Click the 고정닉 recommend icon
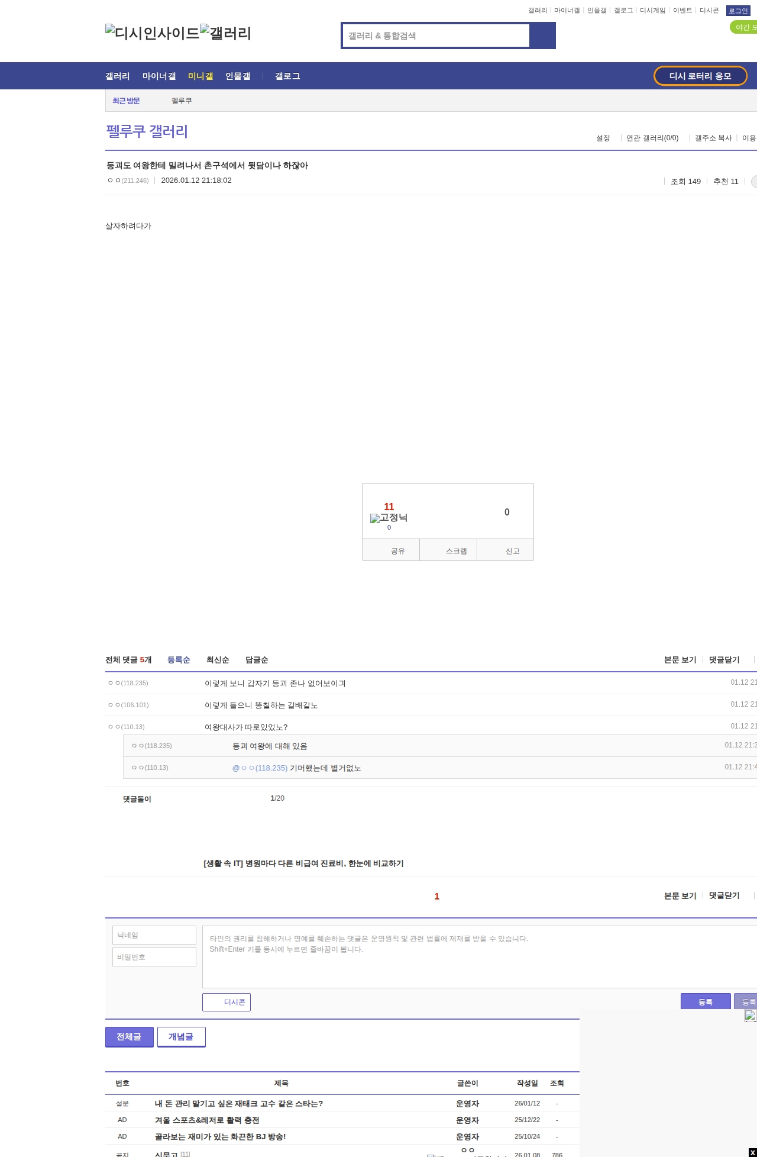The height and width of the screenshot is (1157, 757). point(389,518)
